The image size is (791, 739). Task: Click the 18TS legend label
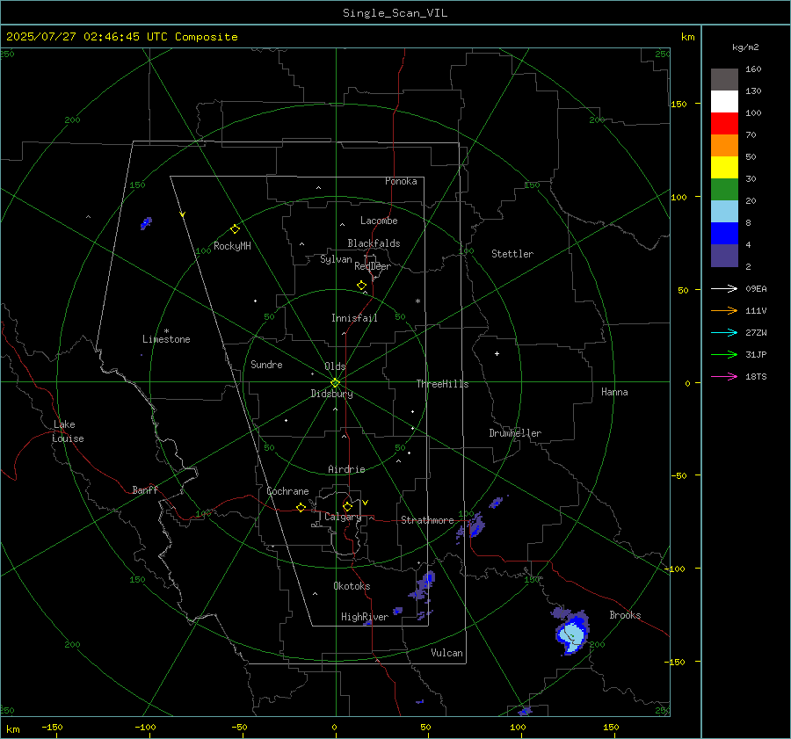pyautogui.click(x=756, y=376)
